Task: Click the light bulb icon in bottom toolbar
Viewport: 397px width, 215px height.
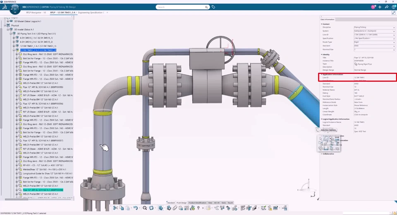Action: click(198, 208)
